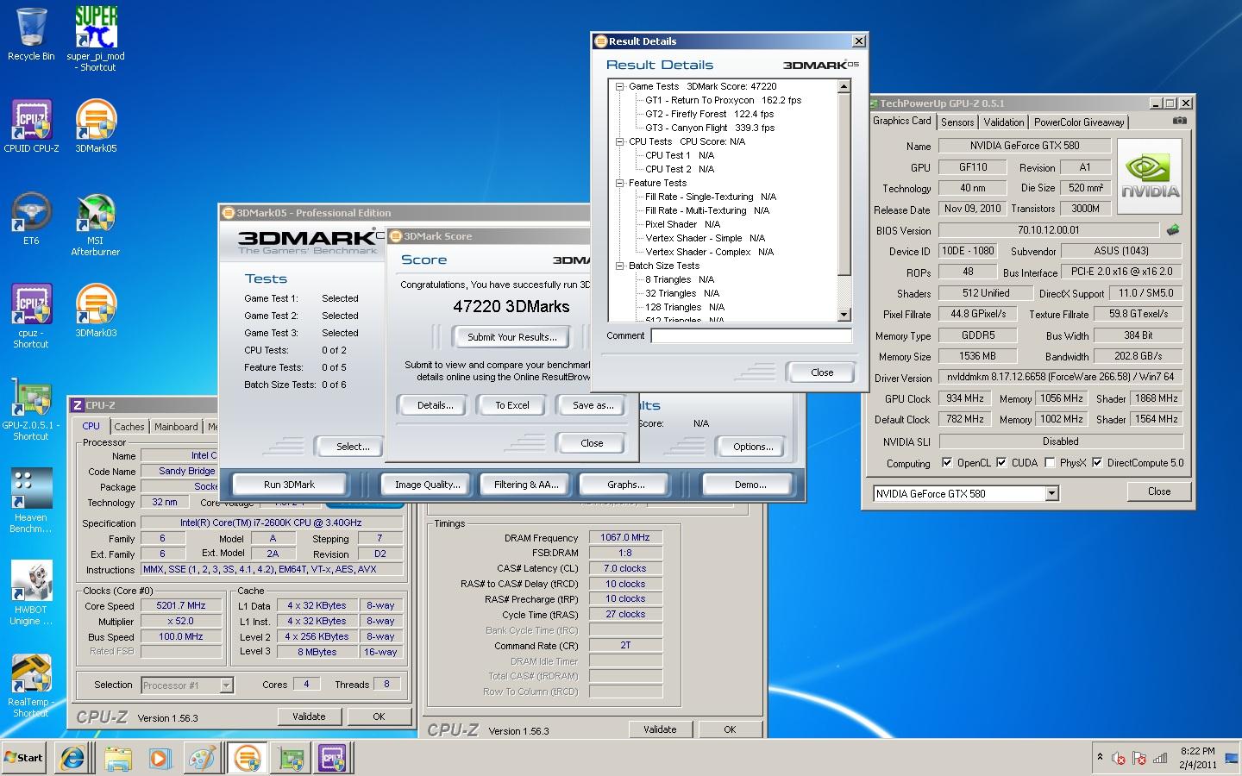Collapse the Feature Tests tree node

620,183
